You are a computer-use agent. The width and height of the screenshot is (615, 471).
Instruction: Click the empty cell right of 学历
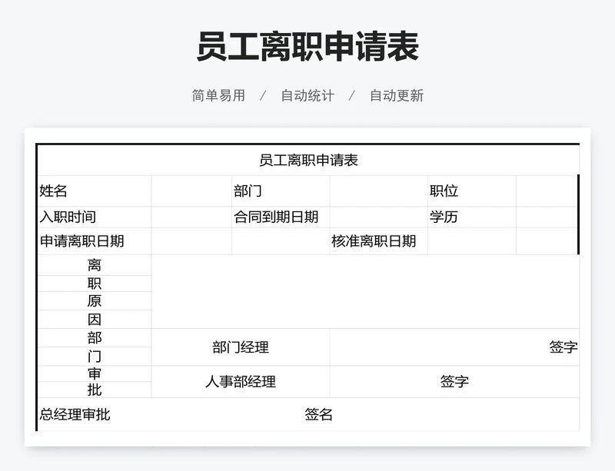547,217
